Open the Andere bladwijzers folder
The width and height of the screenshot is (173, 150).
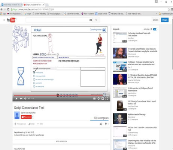tap(166, 14)
